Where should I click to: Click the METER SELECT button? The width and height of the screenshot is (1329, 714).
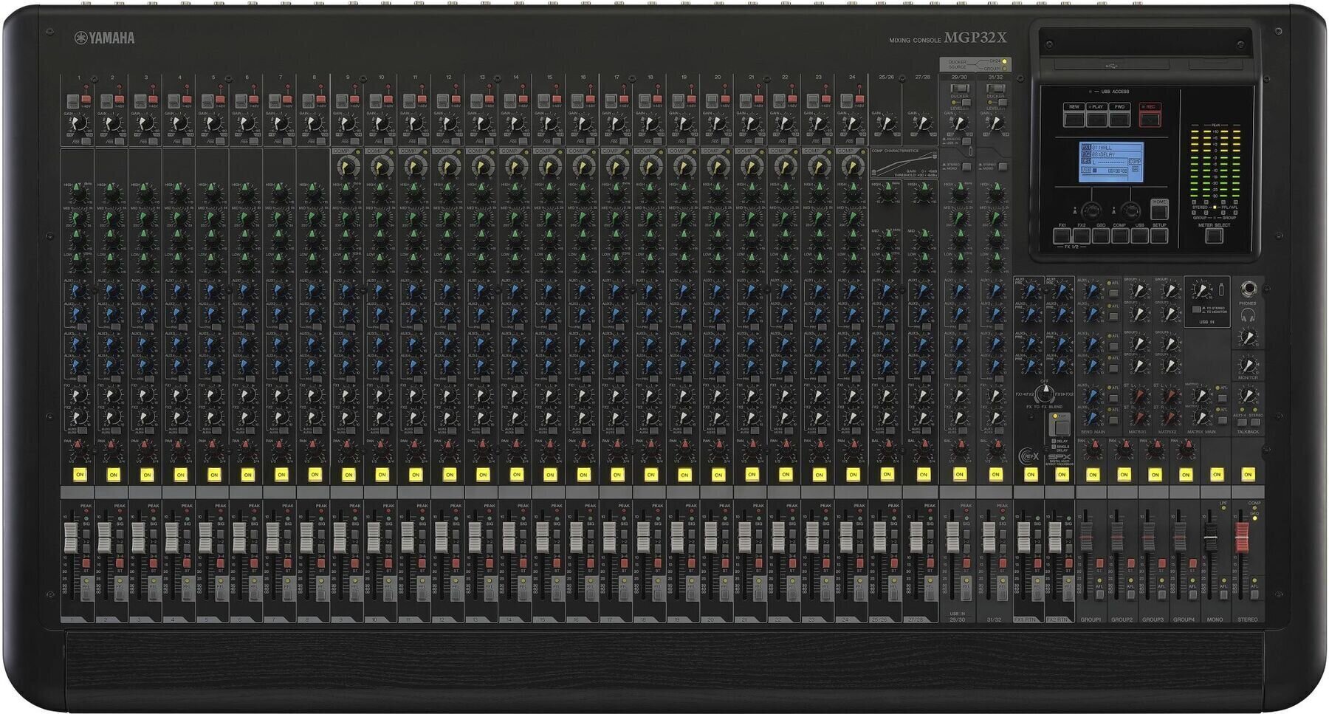(1214, 236)
